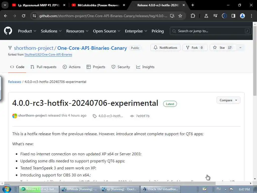Switch to xp [Running] Oracle taskbar window
257x193 pixels.
tap(120, 189)
